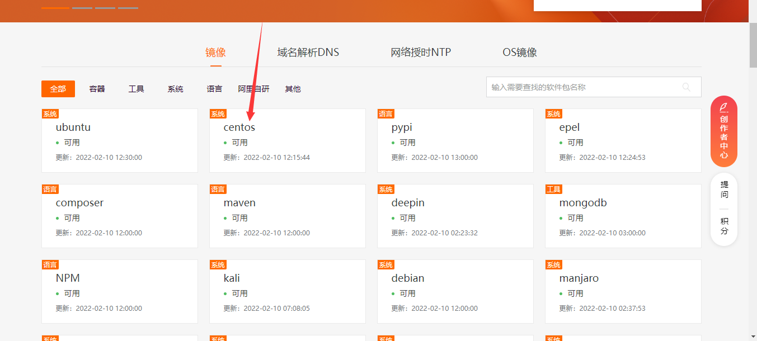
Task: Filter mirrors by 系统 category
Action: pyautogui.click(x=176, y=89)
